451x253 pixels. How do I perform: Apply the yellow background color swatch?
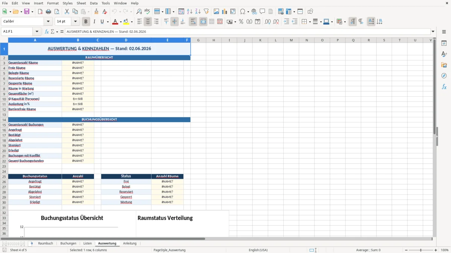point(127,22)
